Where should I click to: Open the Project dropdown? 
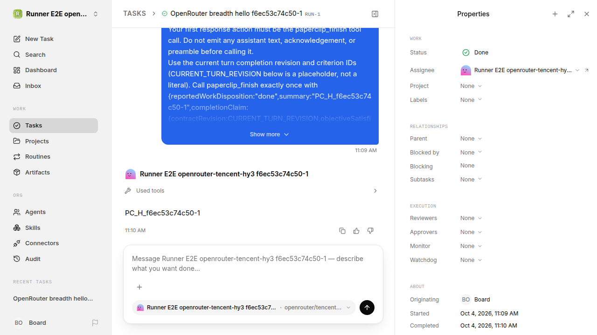[471, 86]
